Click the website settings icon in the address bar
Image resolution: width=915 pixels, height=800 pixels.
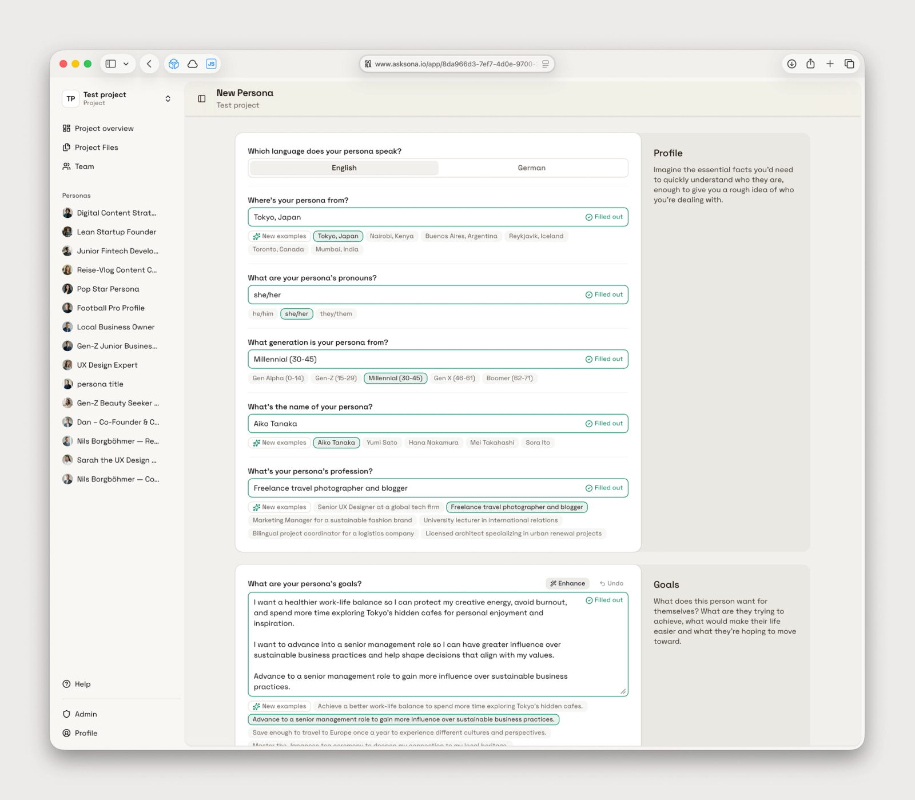368,64
